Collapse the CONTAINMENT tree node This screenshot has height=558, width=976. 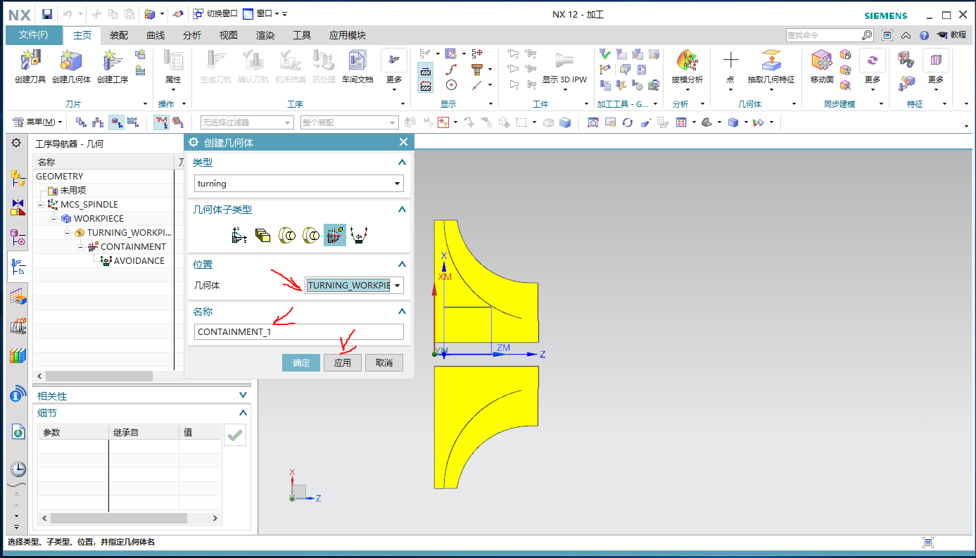82,246
